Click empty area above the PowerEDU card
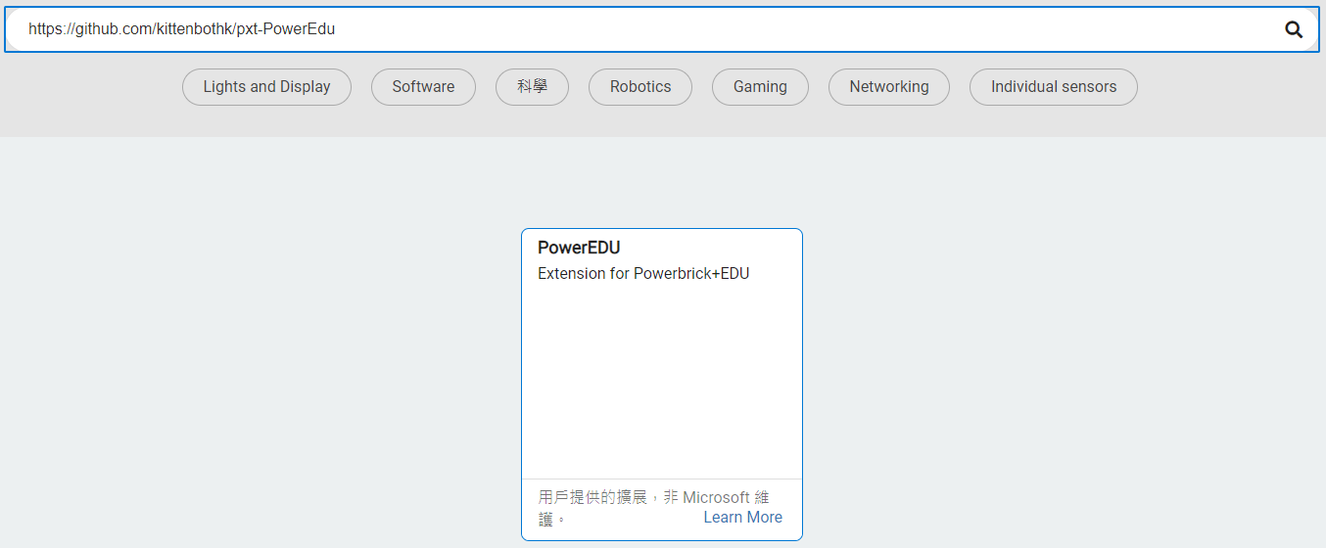Screen dimensions: 1326x548 point(661,181)
